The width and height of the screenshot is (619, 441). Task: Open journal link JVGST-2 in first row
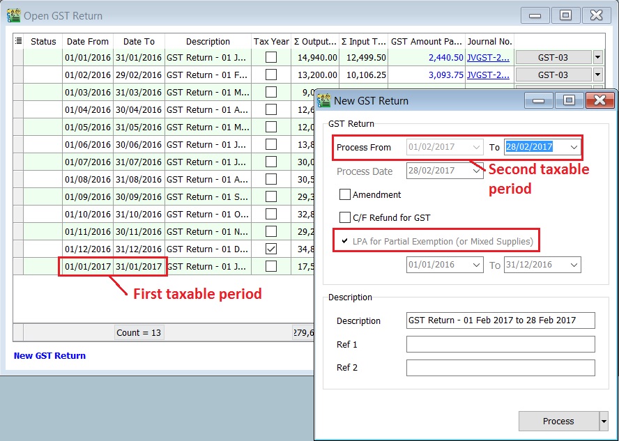click(x=489, y=57)
